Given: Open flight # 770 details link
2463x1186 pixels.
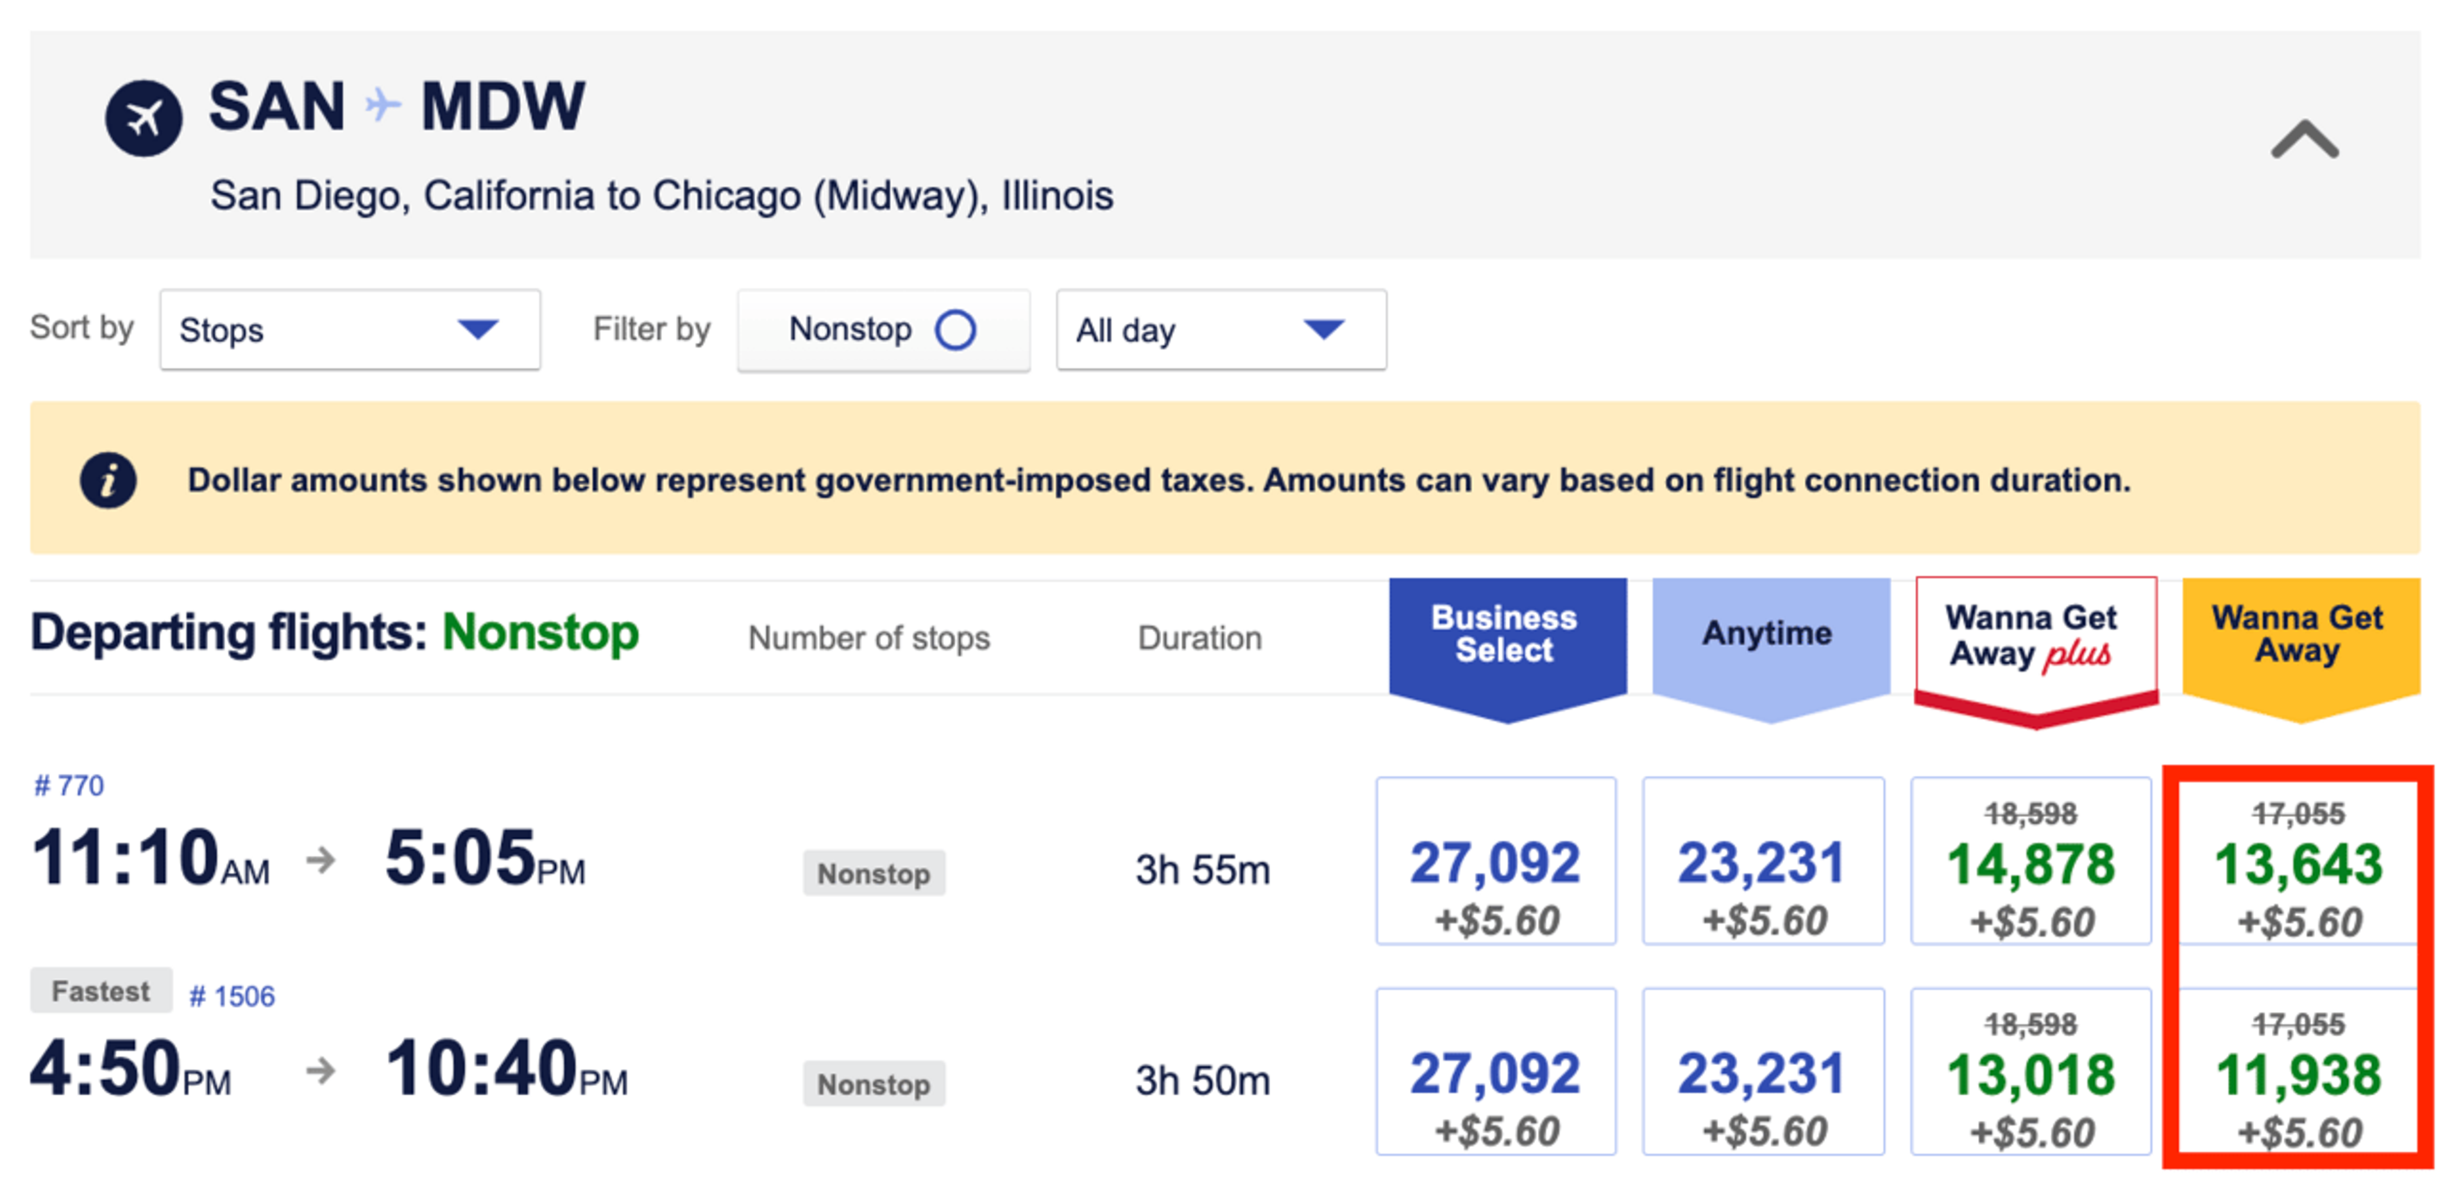Looking at the screenshot, I should (69, 785).
